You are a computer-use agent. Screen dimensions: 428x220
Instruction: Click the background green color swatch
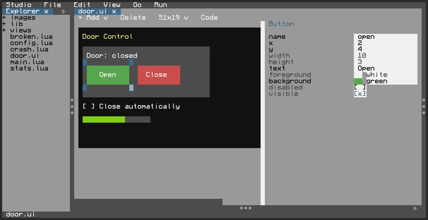tap(358, 81)
